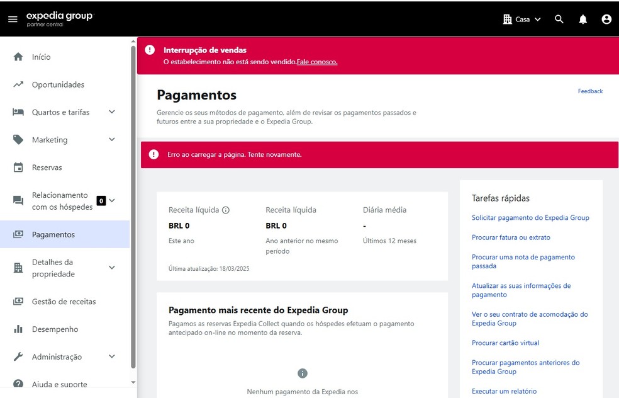Screen dimensions: 619x398
Task: Click the search magnifier icon
Action: point(559,20)
